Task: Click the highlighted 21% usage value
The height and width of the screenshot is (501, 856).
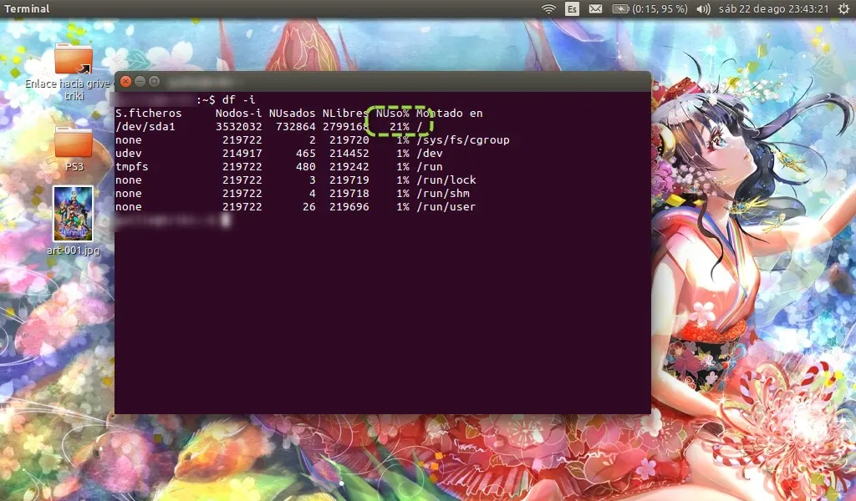Action: tap(400, 126)
